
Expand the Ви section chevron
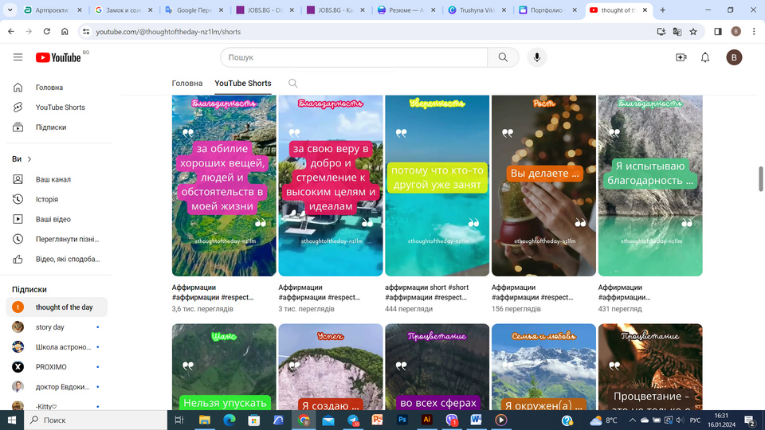pos(29,159)
